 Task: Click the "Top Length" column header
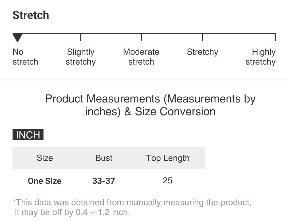coord(168,158)
